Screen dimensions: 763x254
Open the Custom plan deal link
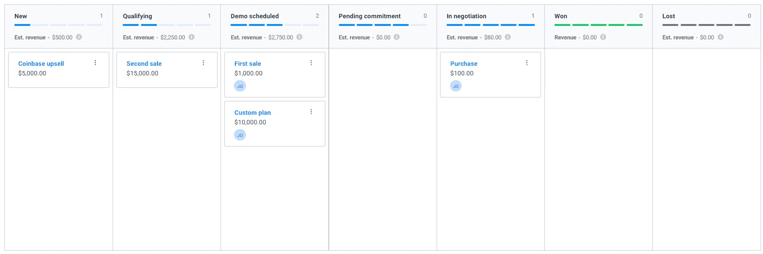[x=252, y=112]
